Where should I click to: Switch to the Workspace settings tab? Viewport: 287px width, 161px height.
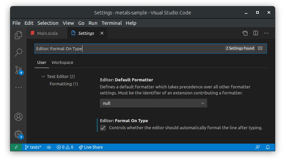coord(62,63)
